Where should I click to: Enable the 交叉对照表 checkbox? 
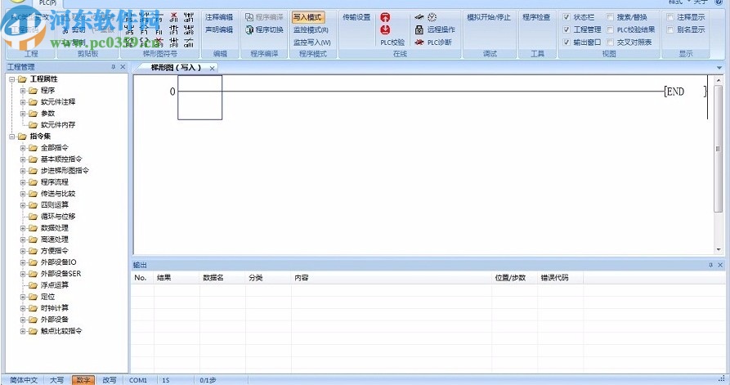coord(610,42)
